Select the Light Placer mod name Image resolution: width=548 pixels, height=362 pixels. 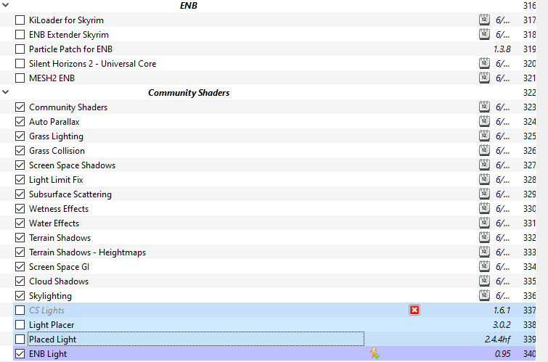point(52,324)
